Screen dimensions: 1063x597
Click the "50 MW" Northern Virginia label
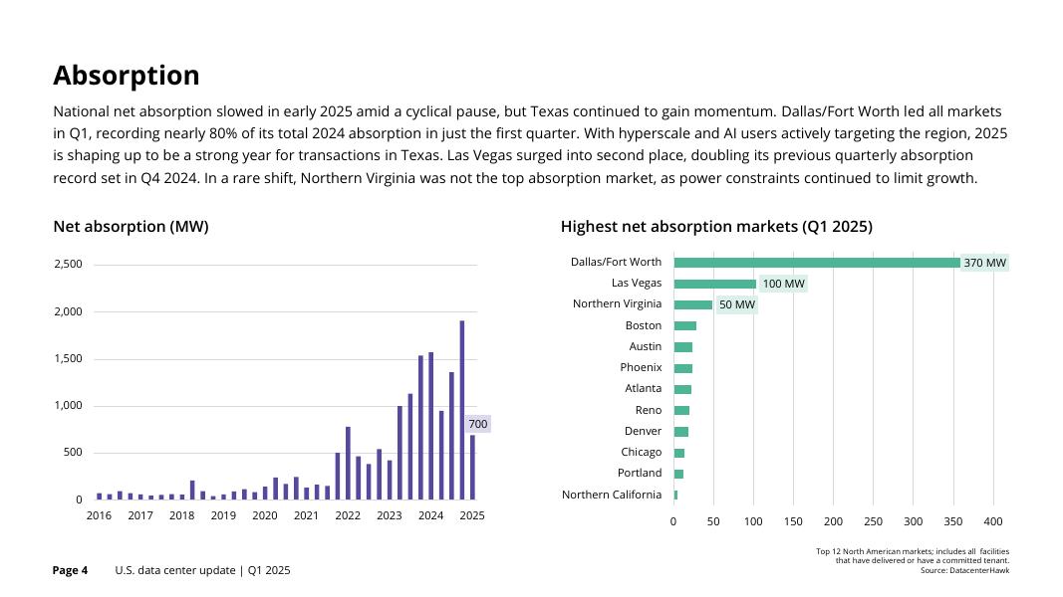[x=736, y=305]
